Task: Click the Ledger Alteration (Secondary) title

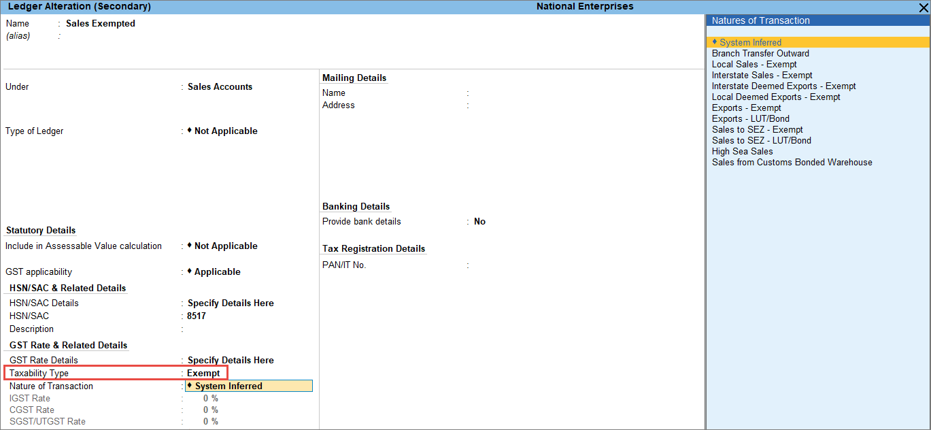Action: tap(79, 6)
